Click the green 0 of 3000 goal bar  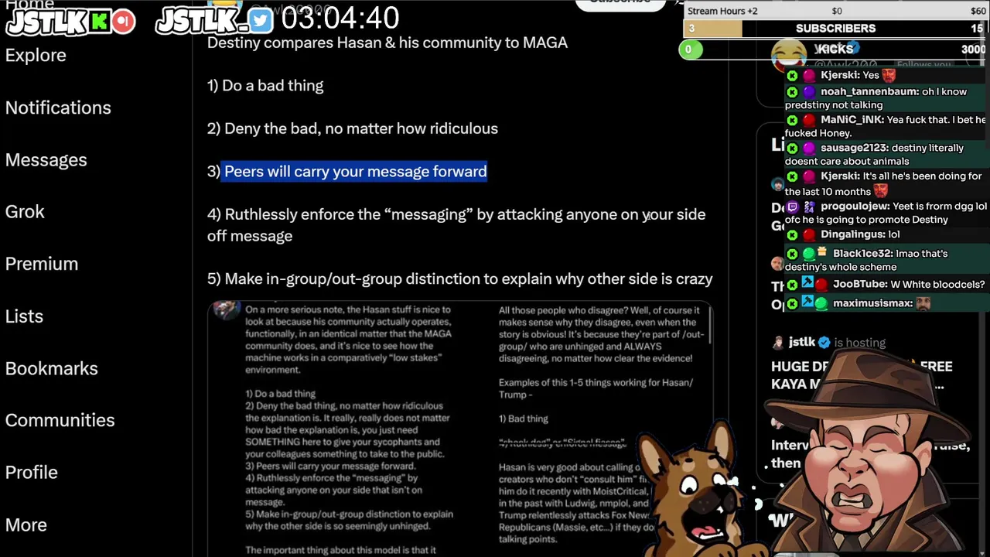(834, 50)
